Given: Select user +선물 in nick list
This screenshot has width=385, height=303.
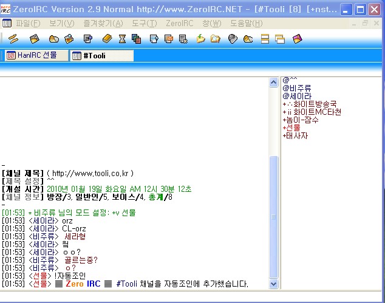Looking at the screenshot, I should (x=291, y=128).
